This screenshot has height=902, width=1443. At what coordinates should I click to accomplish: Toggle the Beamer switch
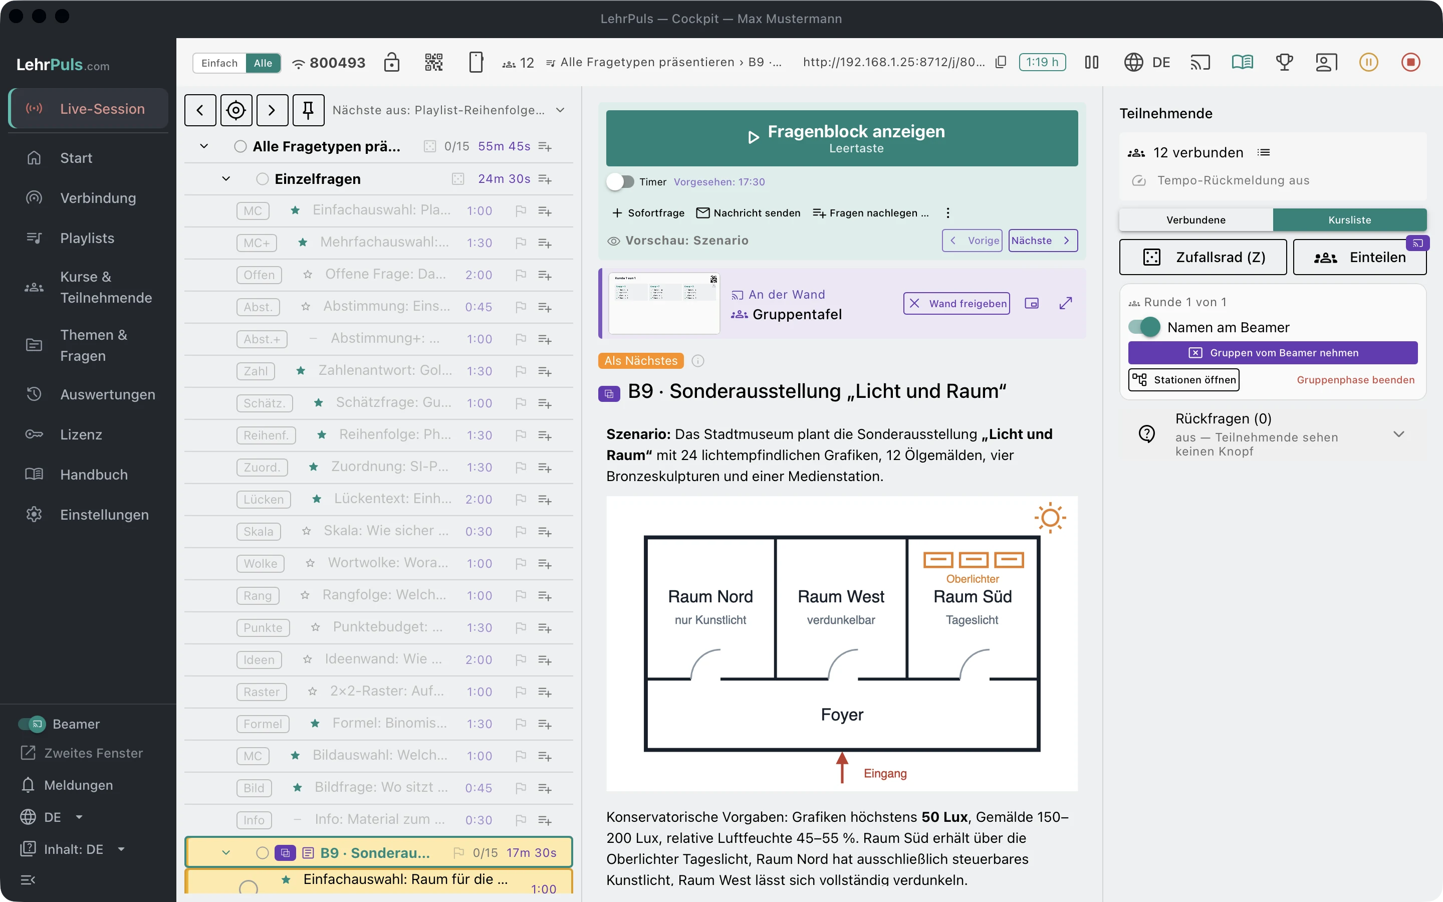coord(32,724)
